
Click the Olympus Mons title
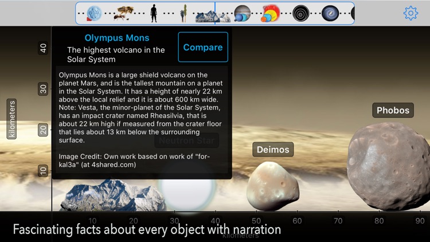pyautogui.click(x=117, y=38)
